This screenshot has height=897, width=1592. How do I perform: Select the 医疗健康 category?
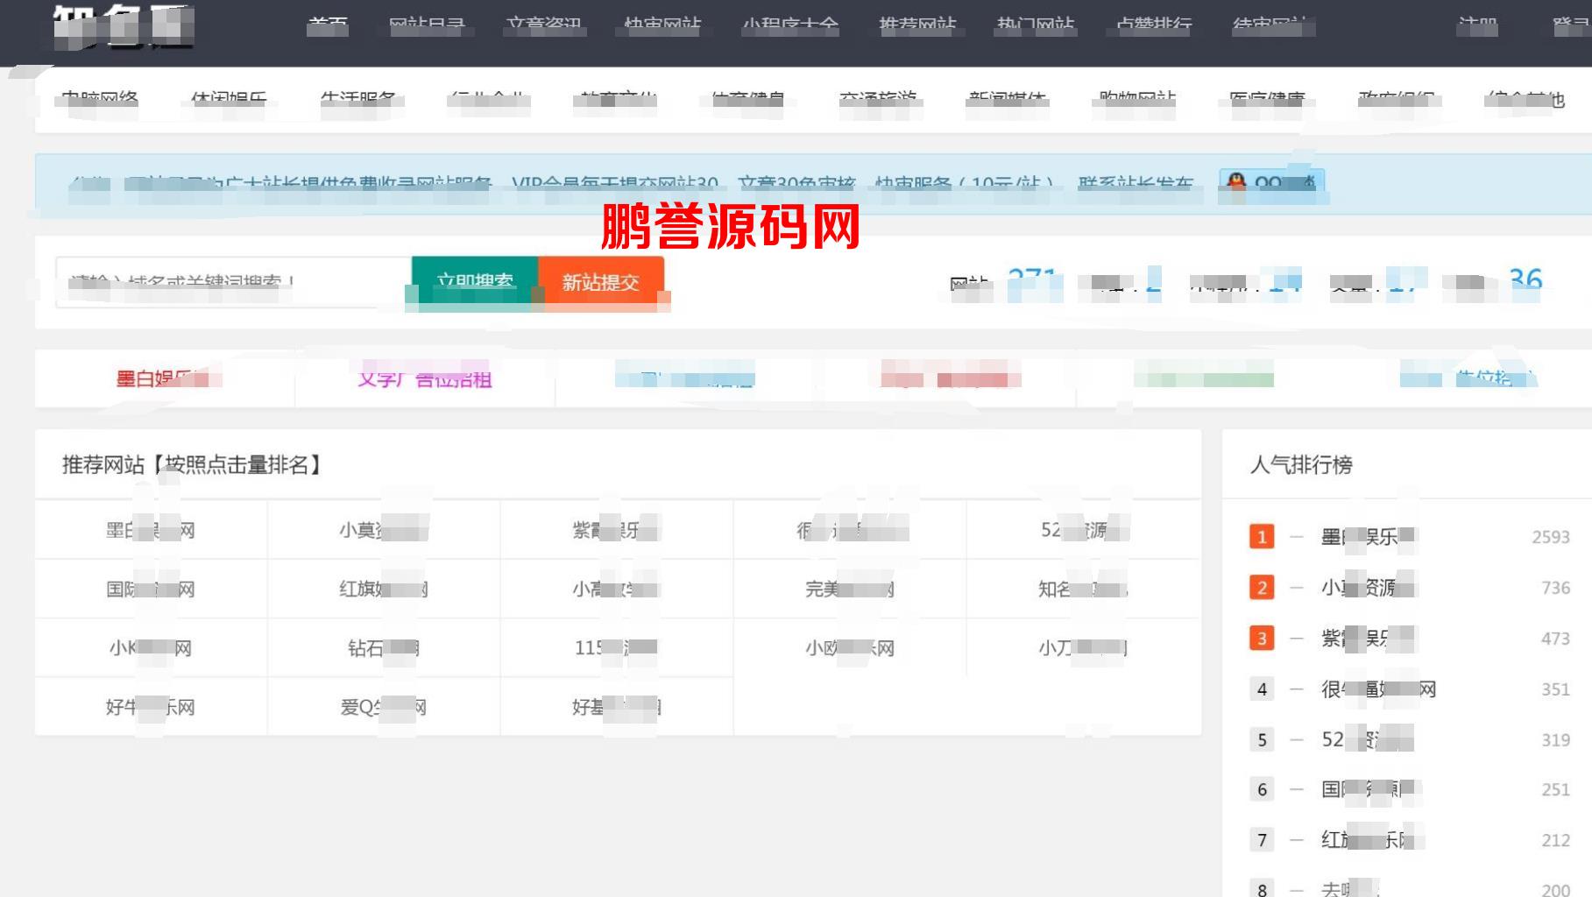click(x=1266, y=101)
